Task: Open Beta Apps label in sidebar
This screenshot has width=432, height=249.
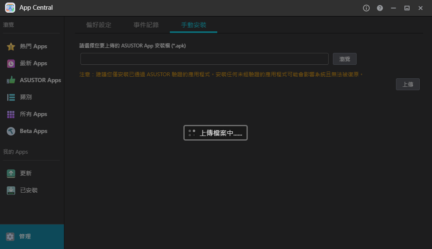Action: point(33,131)
